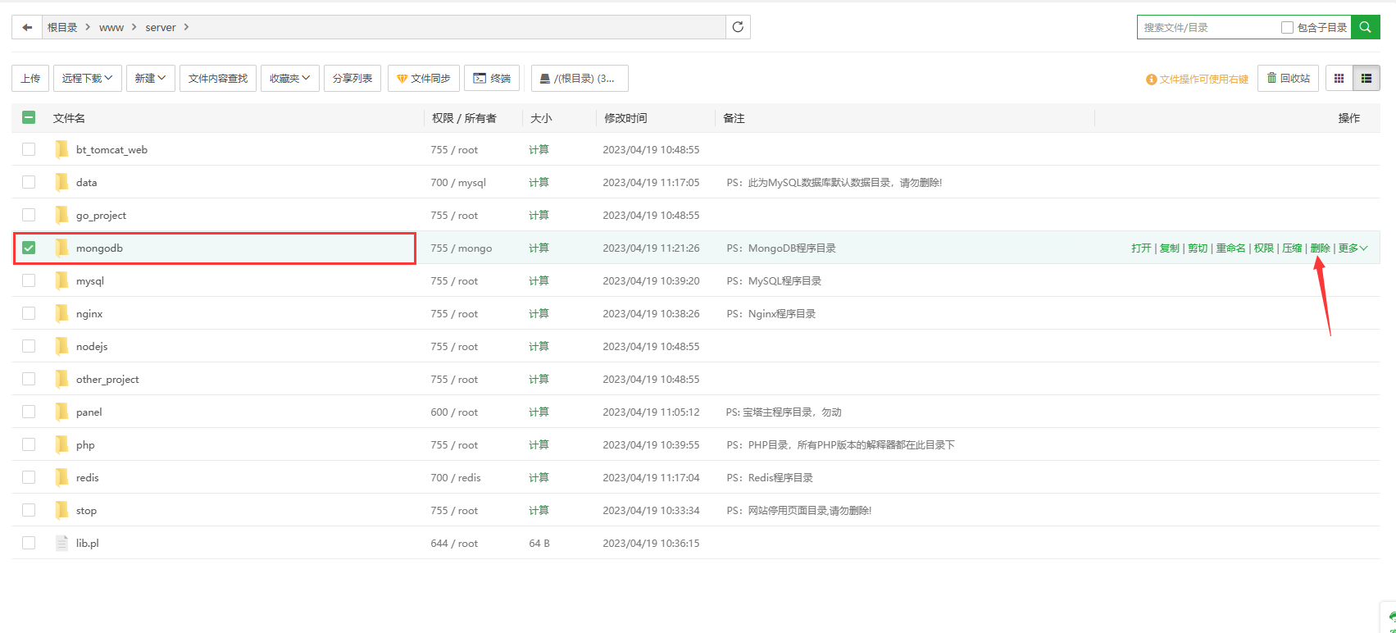Expand the more (更多) actions for mongodb
1396x633 pixels.
[x=1352, y=248]
